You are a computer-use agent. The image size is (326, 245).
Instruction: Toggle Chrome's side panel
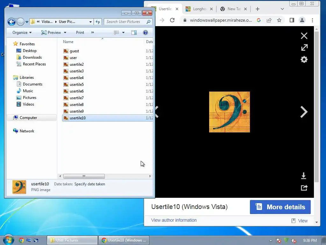292,20
